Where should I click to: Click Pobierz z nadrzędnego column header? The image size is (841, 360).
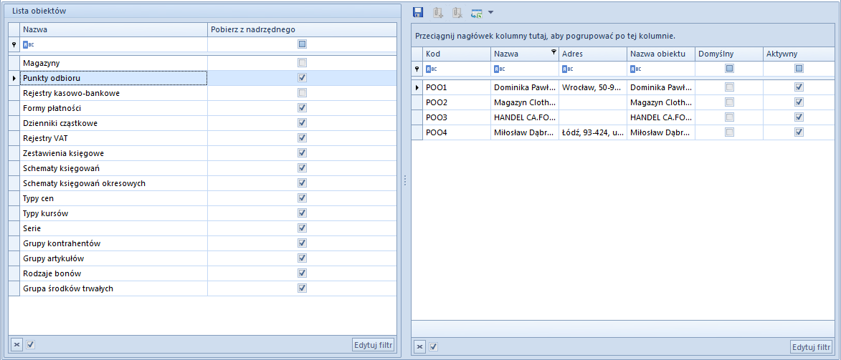302,29
